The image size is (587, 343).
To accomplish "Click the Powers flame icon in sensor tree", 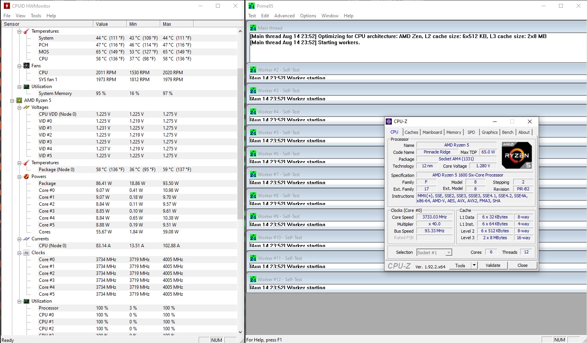I will click(27, 176).
